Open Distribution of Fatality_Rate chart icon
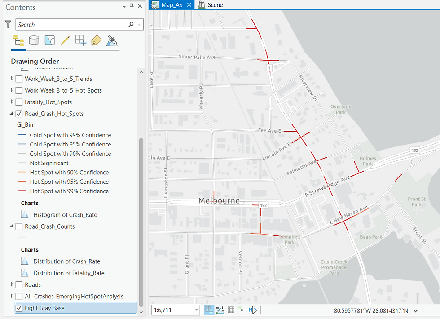 click(x=24, y=273)
